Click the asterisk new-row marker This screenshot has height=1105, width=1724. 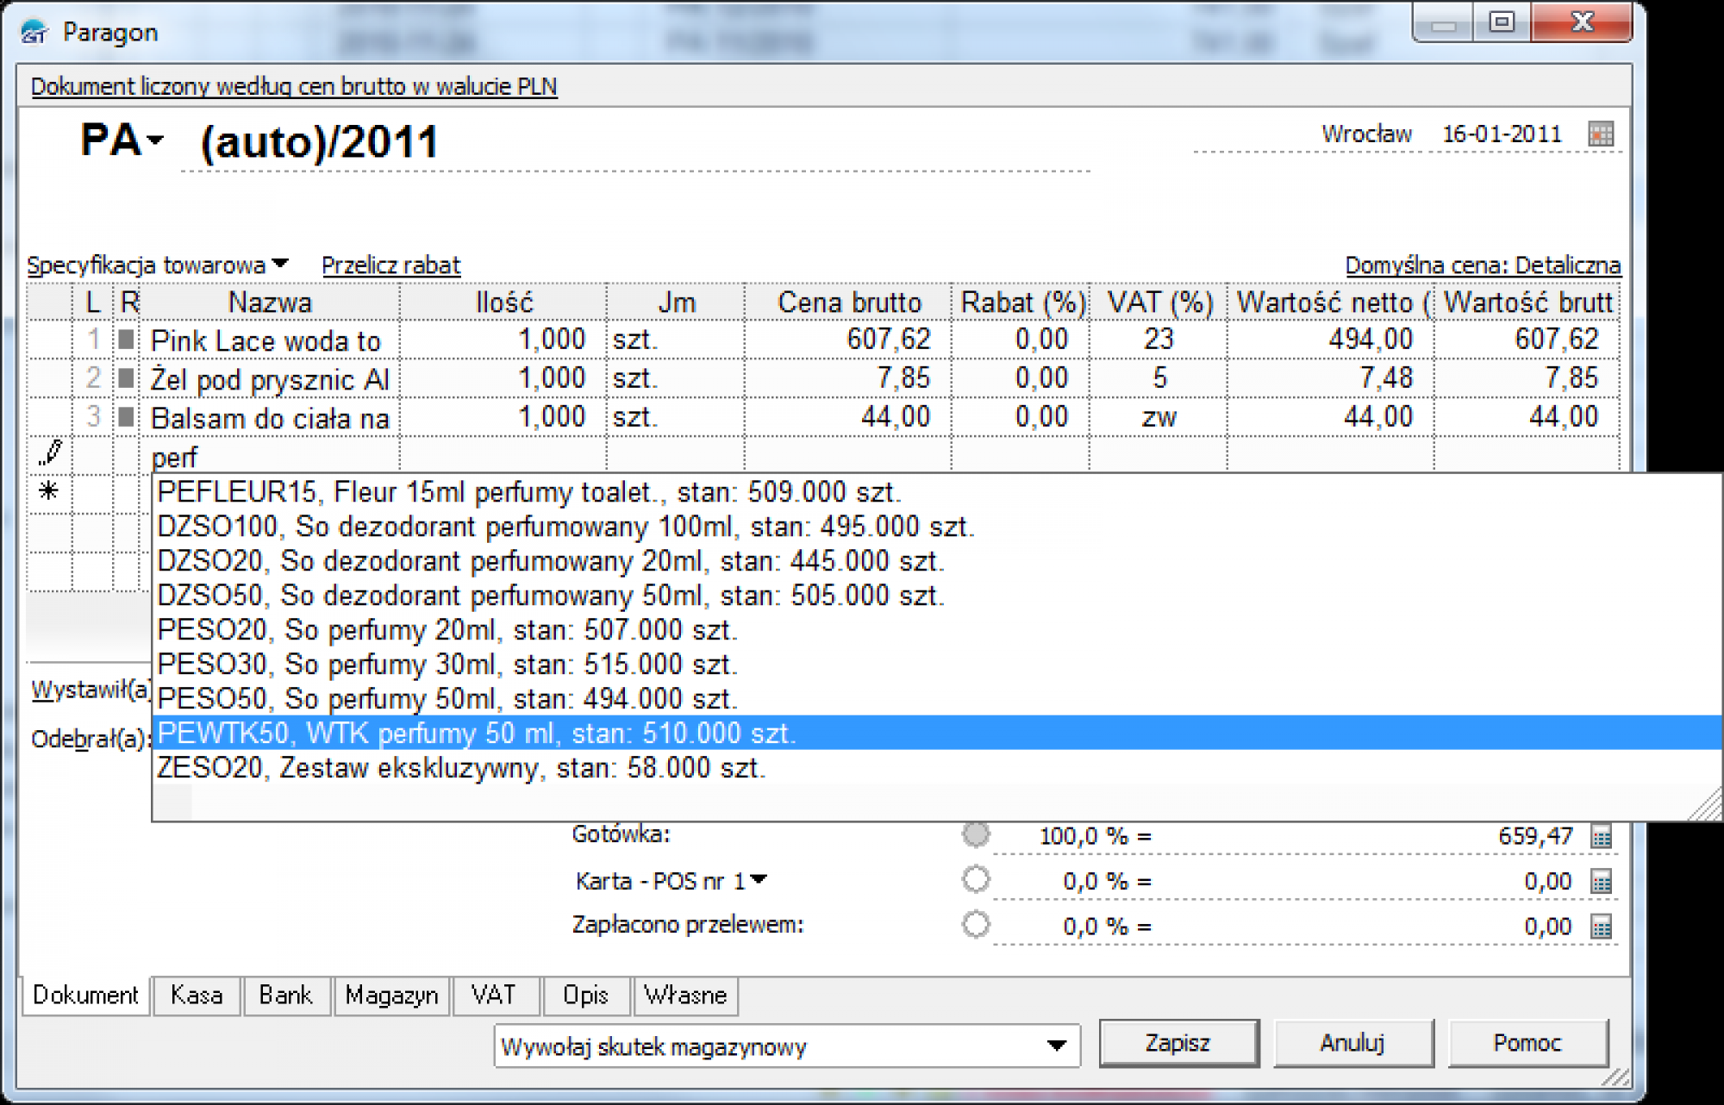tap(49, 491)
